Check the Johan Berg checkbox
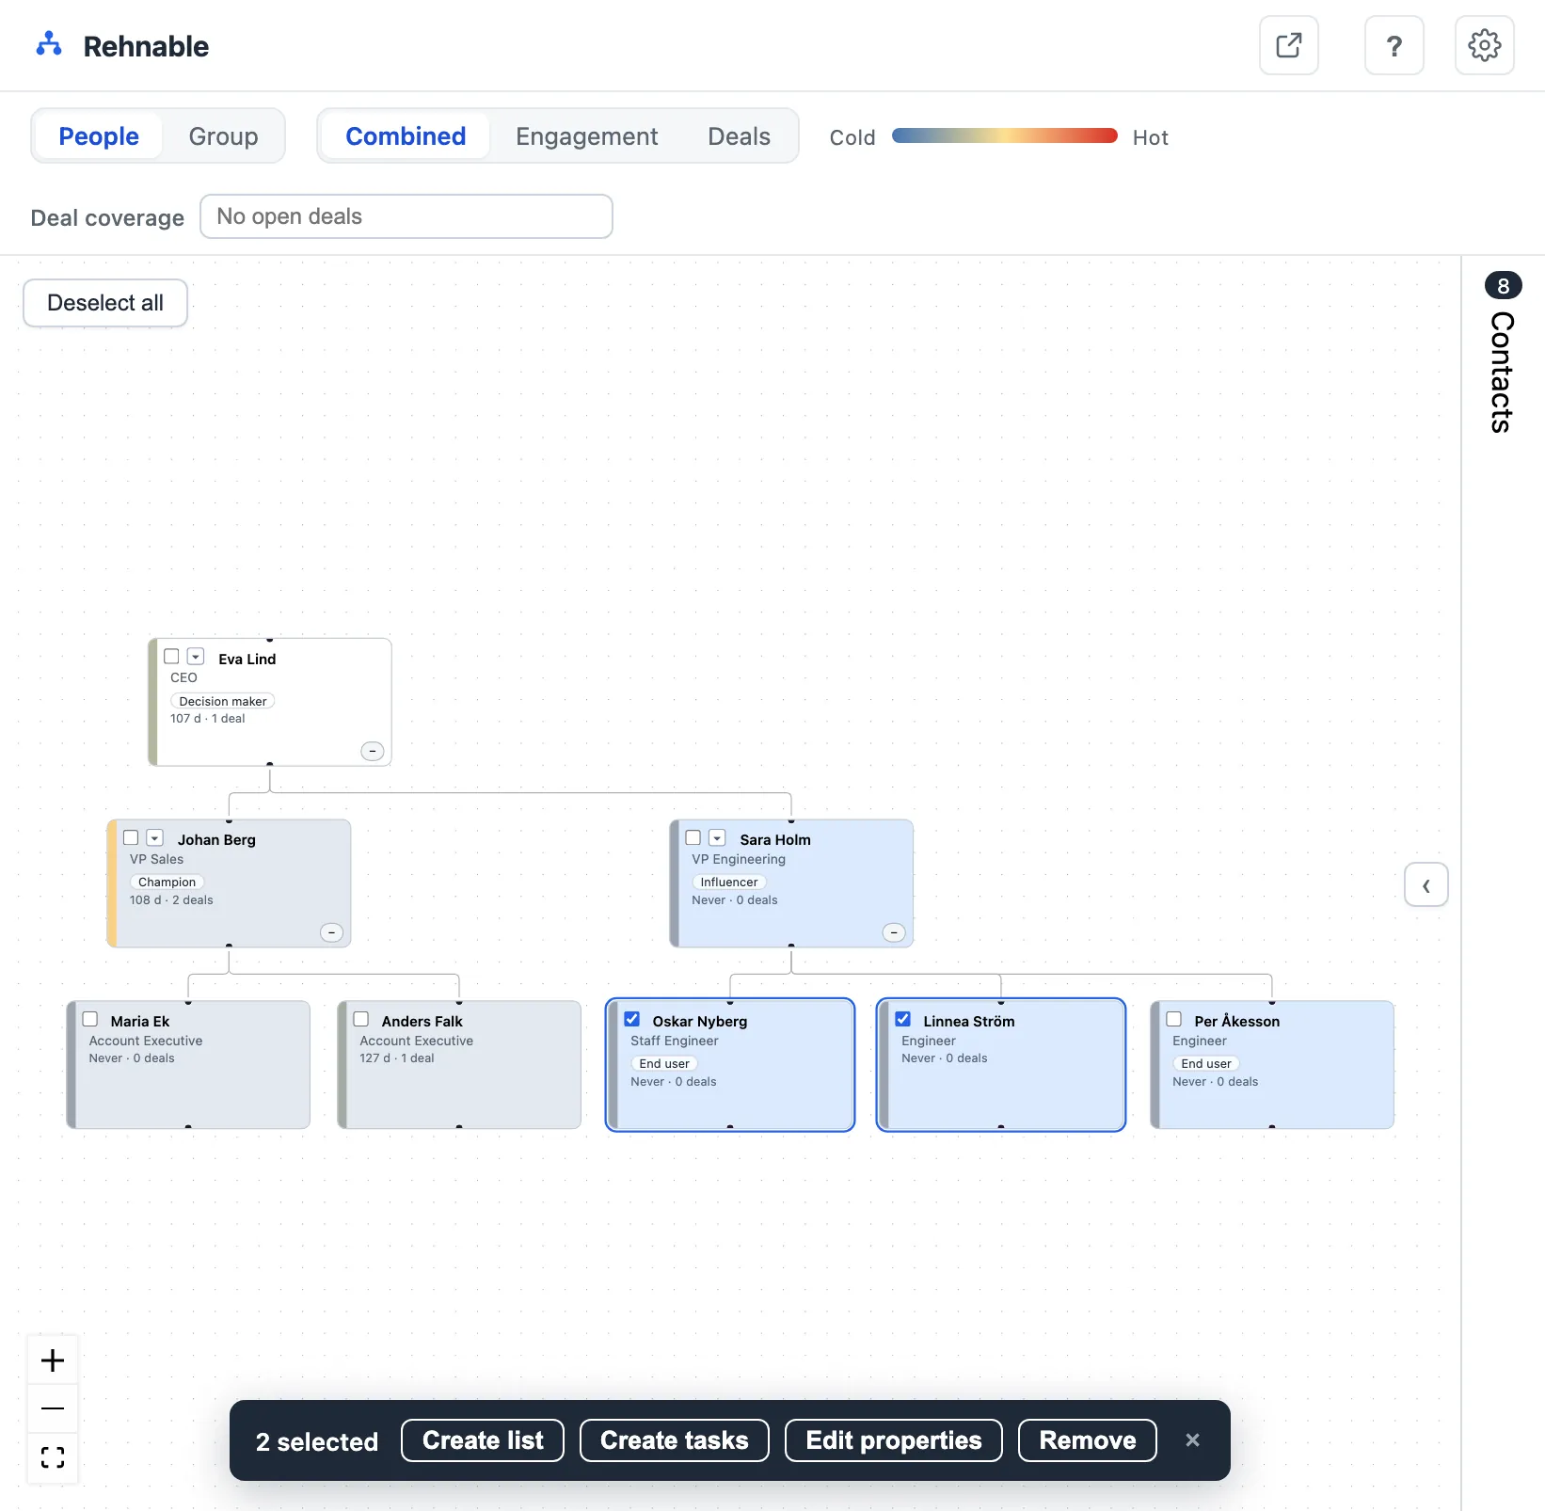The image size is (1545, 1511). [x=131, y=837]
